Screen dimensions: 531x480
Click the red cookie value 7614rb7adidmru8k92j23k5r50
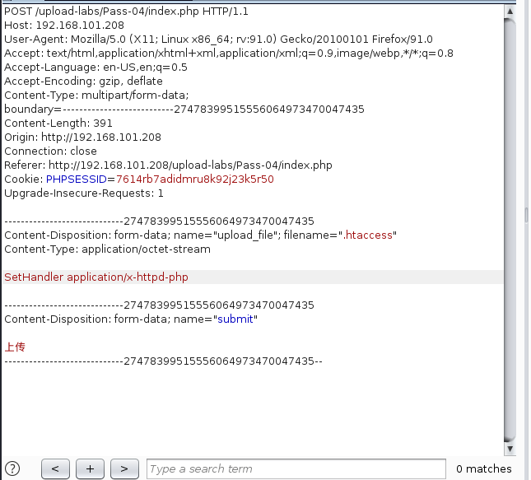(195, 179)
